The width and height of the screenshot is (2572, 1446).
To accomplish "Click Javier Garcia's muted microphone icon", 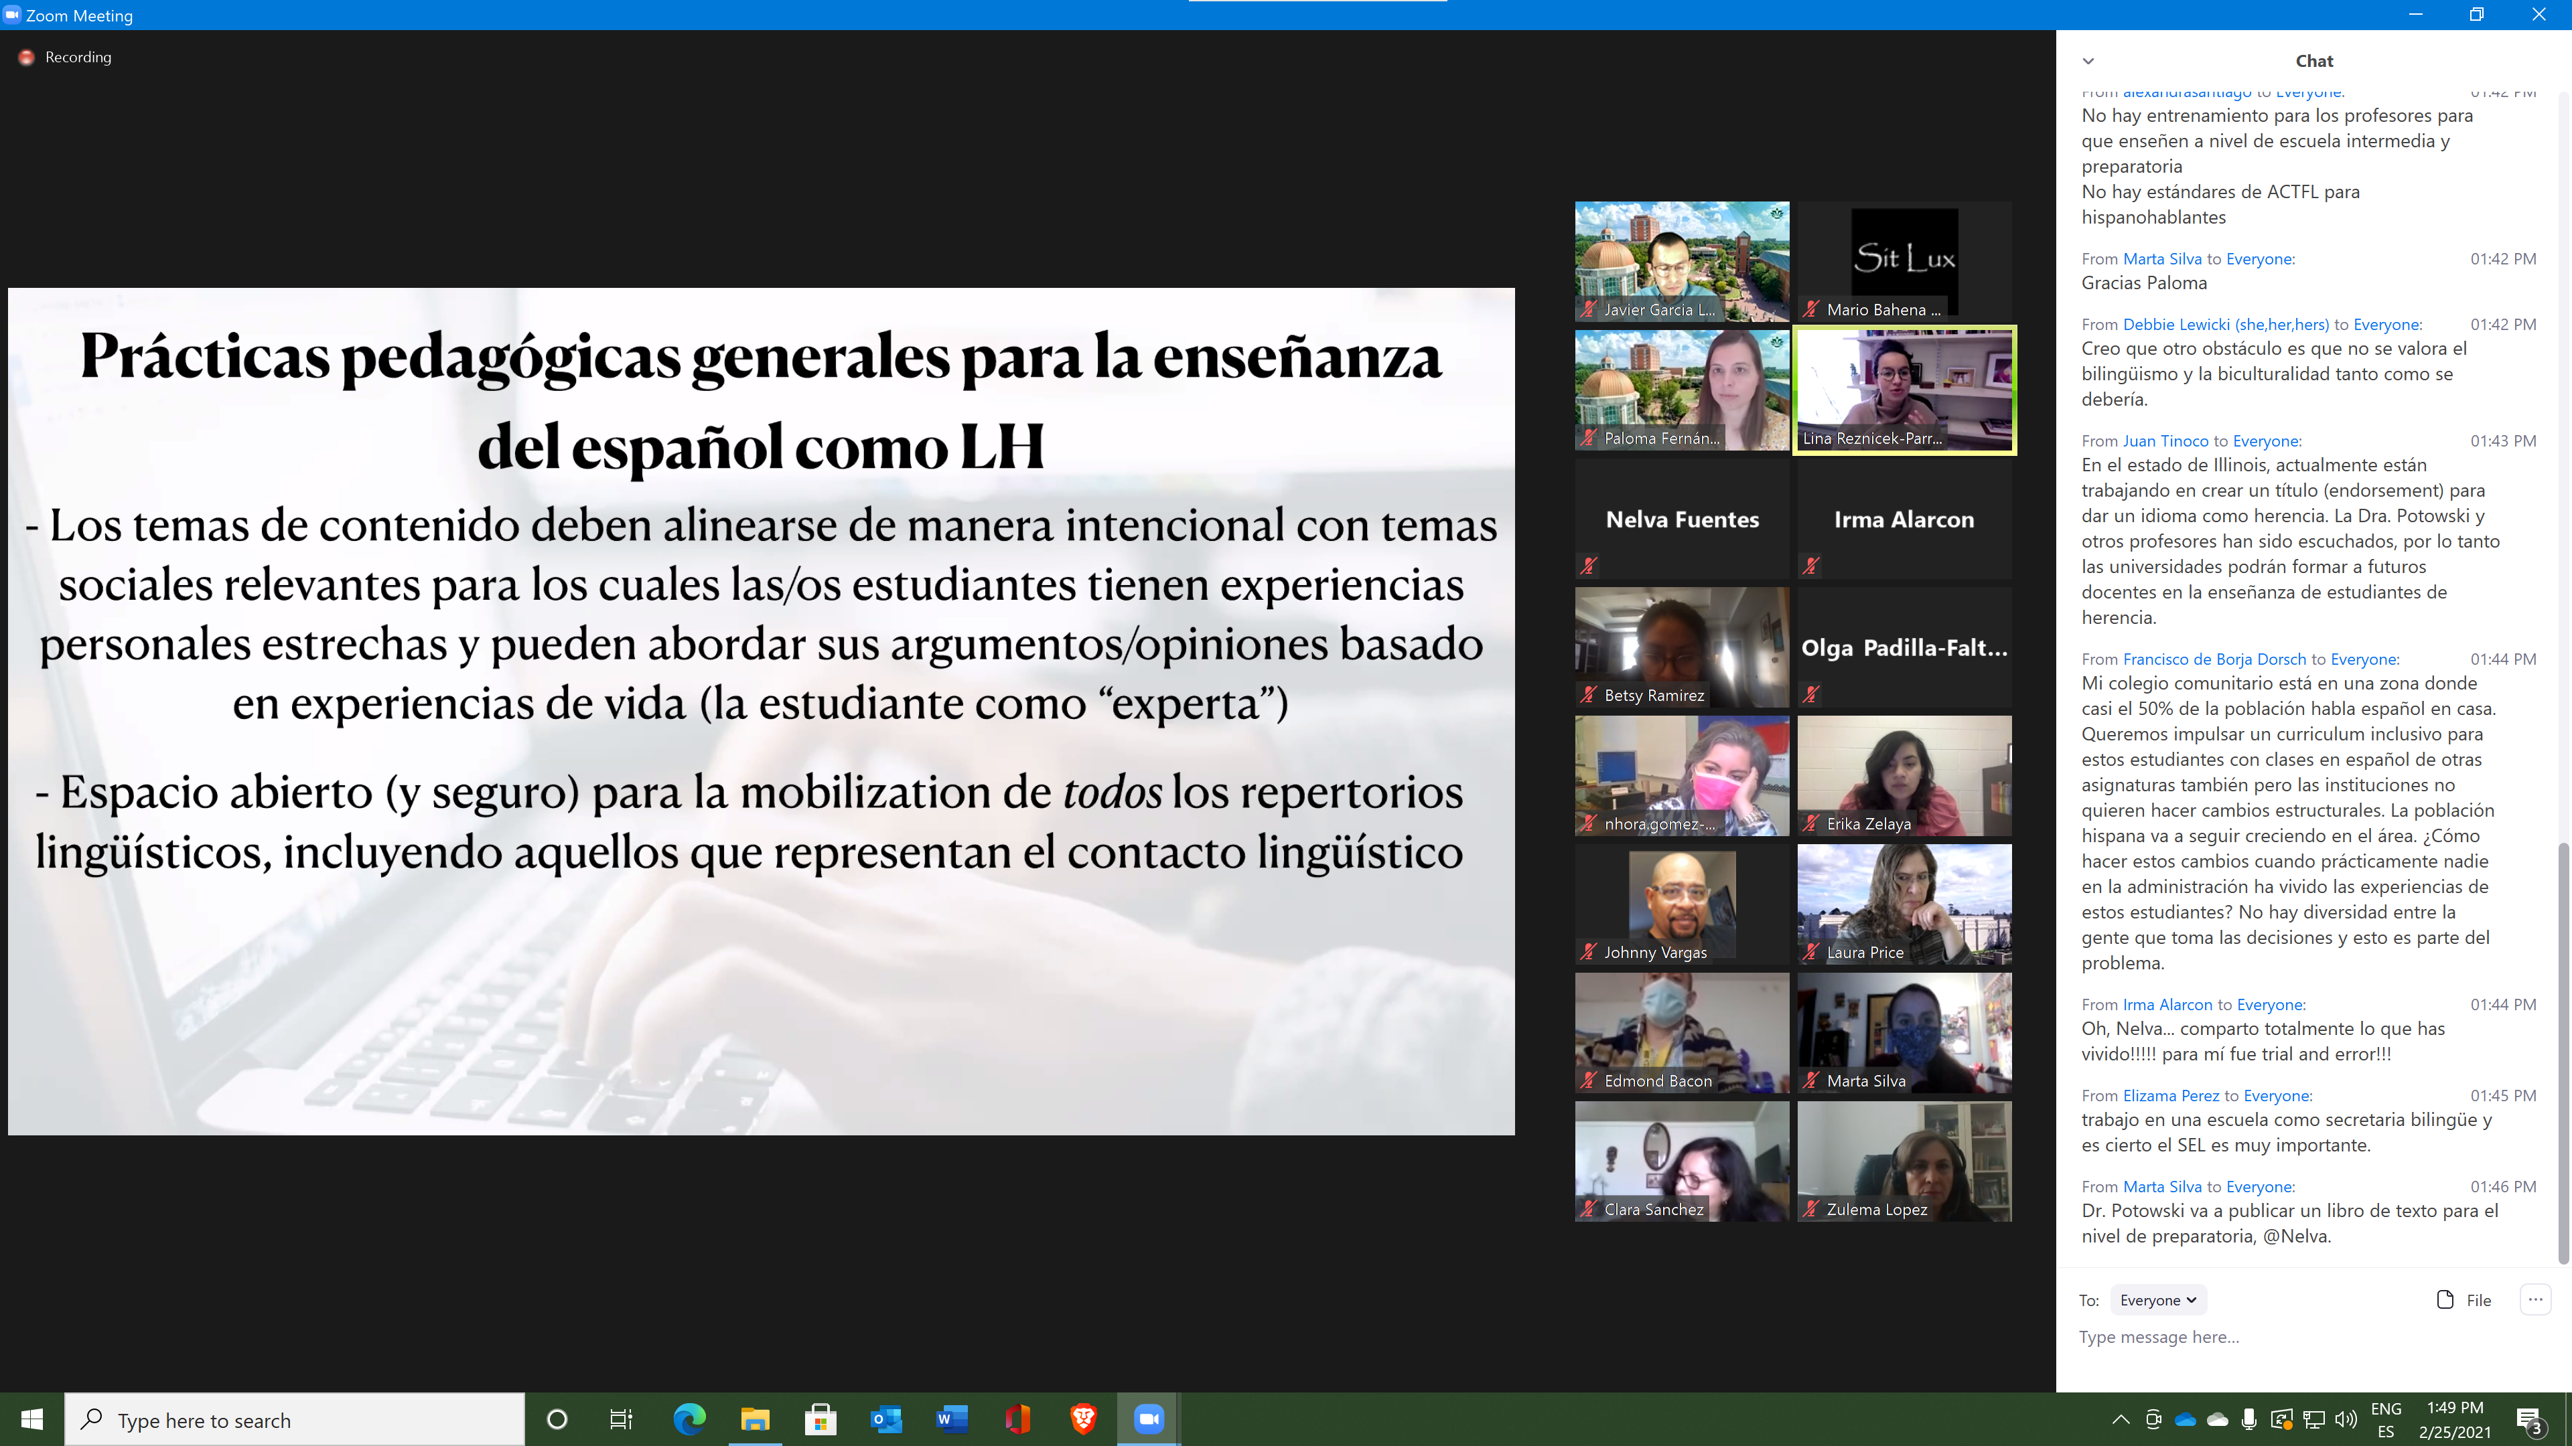I will tap(1589, 309).
